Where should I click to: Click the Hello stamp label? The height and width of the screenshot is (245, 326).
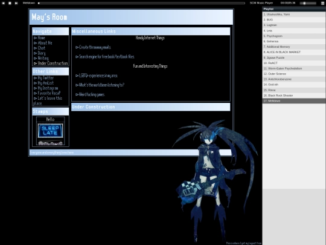tap(50, 119)
